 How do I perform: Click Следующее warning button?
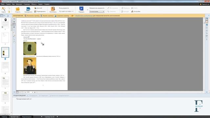point(43,95)
